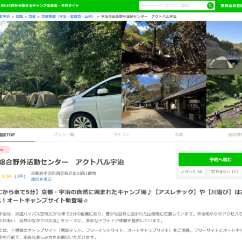The height and width of the screenshot is (242, 242).
Task: Switch to the プラン一覧 tab
Action: coord(64,134)
